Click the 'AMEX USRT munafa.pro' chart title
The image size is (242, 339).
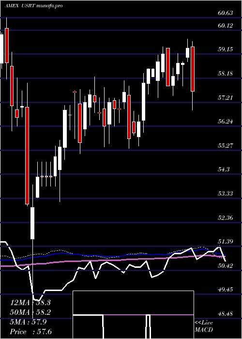click(33, 6)
